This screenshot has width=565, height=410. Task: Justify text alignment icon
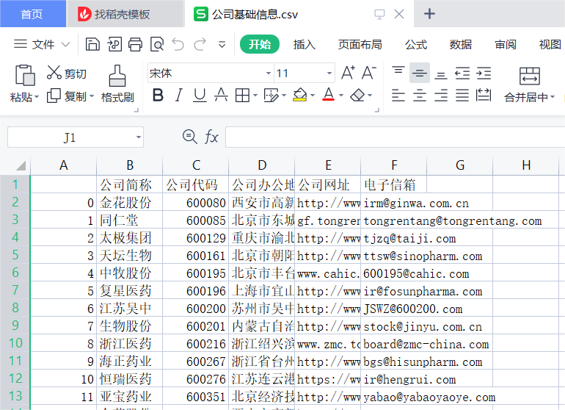coord(462,96)
